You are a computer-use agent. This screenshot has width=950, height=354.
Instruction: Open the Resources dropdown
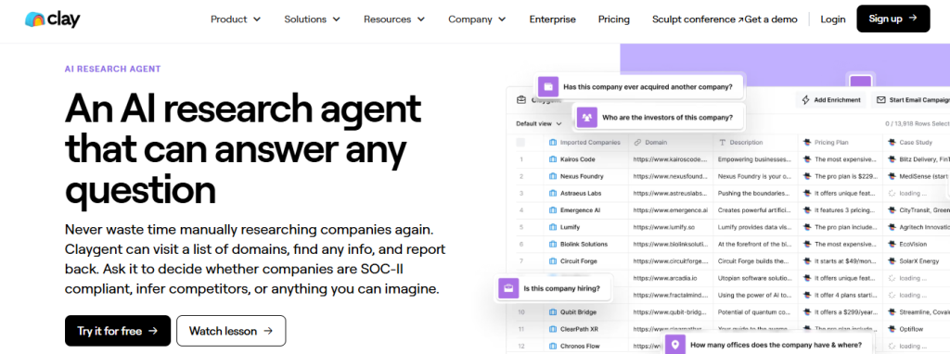(393, 19)
